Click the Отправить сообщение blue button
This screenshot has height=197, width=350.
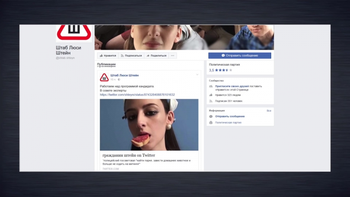click(240, 56)
